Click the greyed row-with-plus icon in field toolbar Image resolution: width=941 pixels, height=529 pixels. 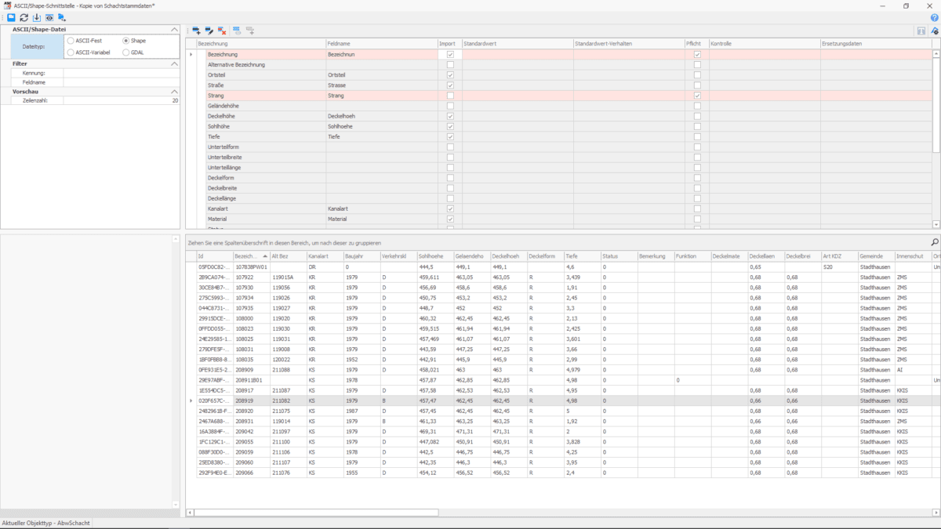point(250,31)
